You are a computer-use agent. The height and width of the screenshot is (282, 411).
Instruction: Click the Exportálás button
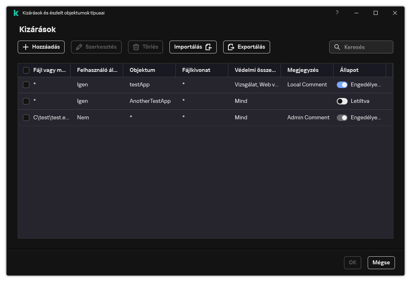click(246, 47)
